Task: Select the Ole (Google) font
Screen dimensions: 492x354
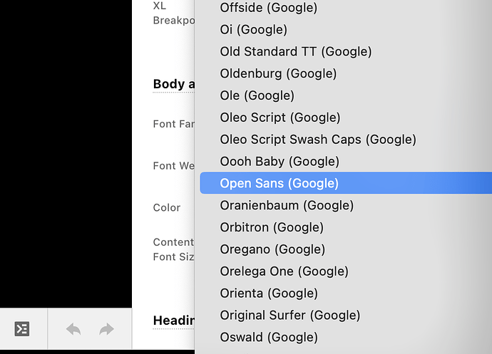Action: [257, 95]
